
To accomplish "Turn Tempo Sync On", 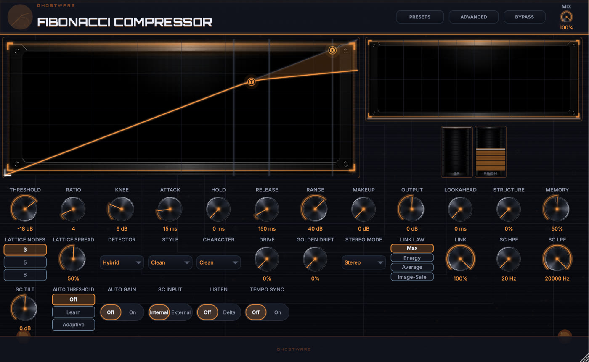I will point(278,312).
